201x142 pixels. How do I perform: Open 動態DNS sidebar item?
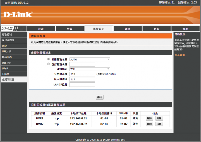click(x=14, y=57)
